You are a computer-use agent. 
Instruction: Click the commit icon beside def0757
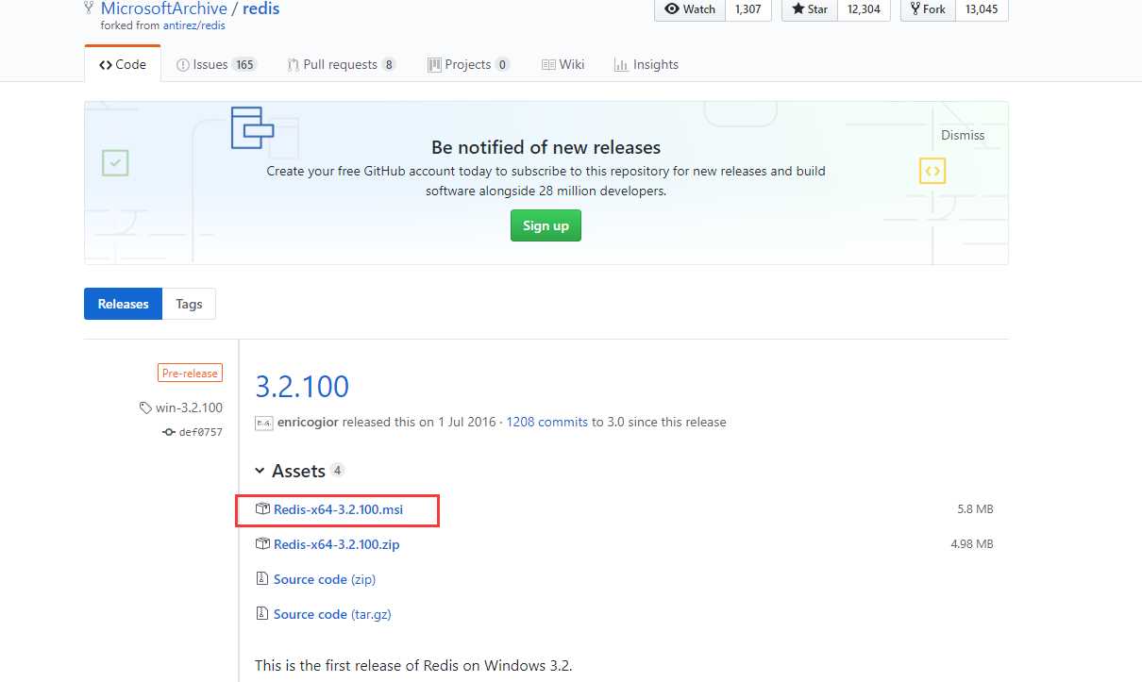click(169, 432)
